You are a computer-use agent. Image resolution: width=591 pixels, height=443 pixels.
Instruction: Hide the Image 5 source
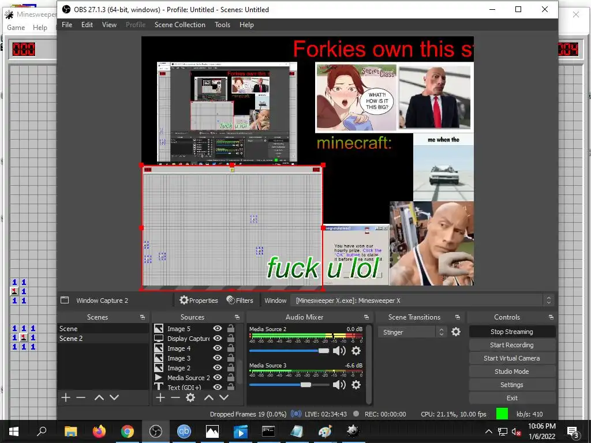point(218,328)
